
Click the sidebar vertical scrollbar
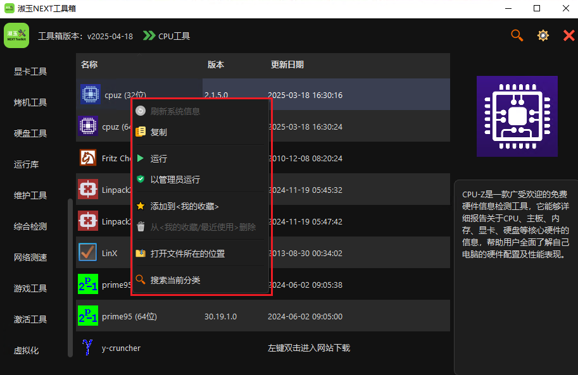(x=70, y=278)
